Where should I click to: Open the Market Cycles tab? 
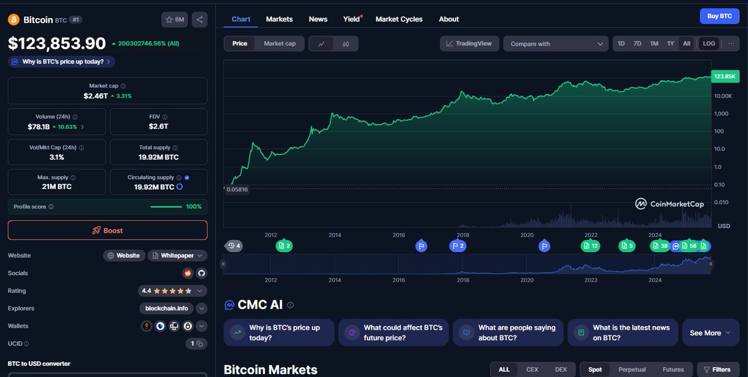399,19
